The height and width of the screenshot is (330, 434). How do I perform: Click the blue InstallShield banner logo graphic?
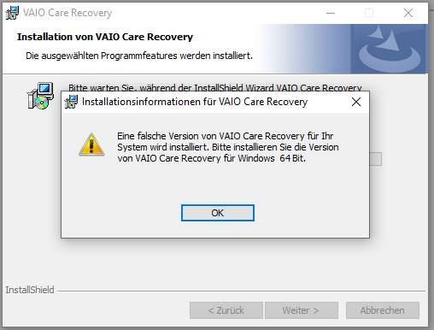click(x=389, y=49)
